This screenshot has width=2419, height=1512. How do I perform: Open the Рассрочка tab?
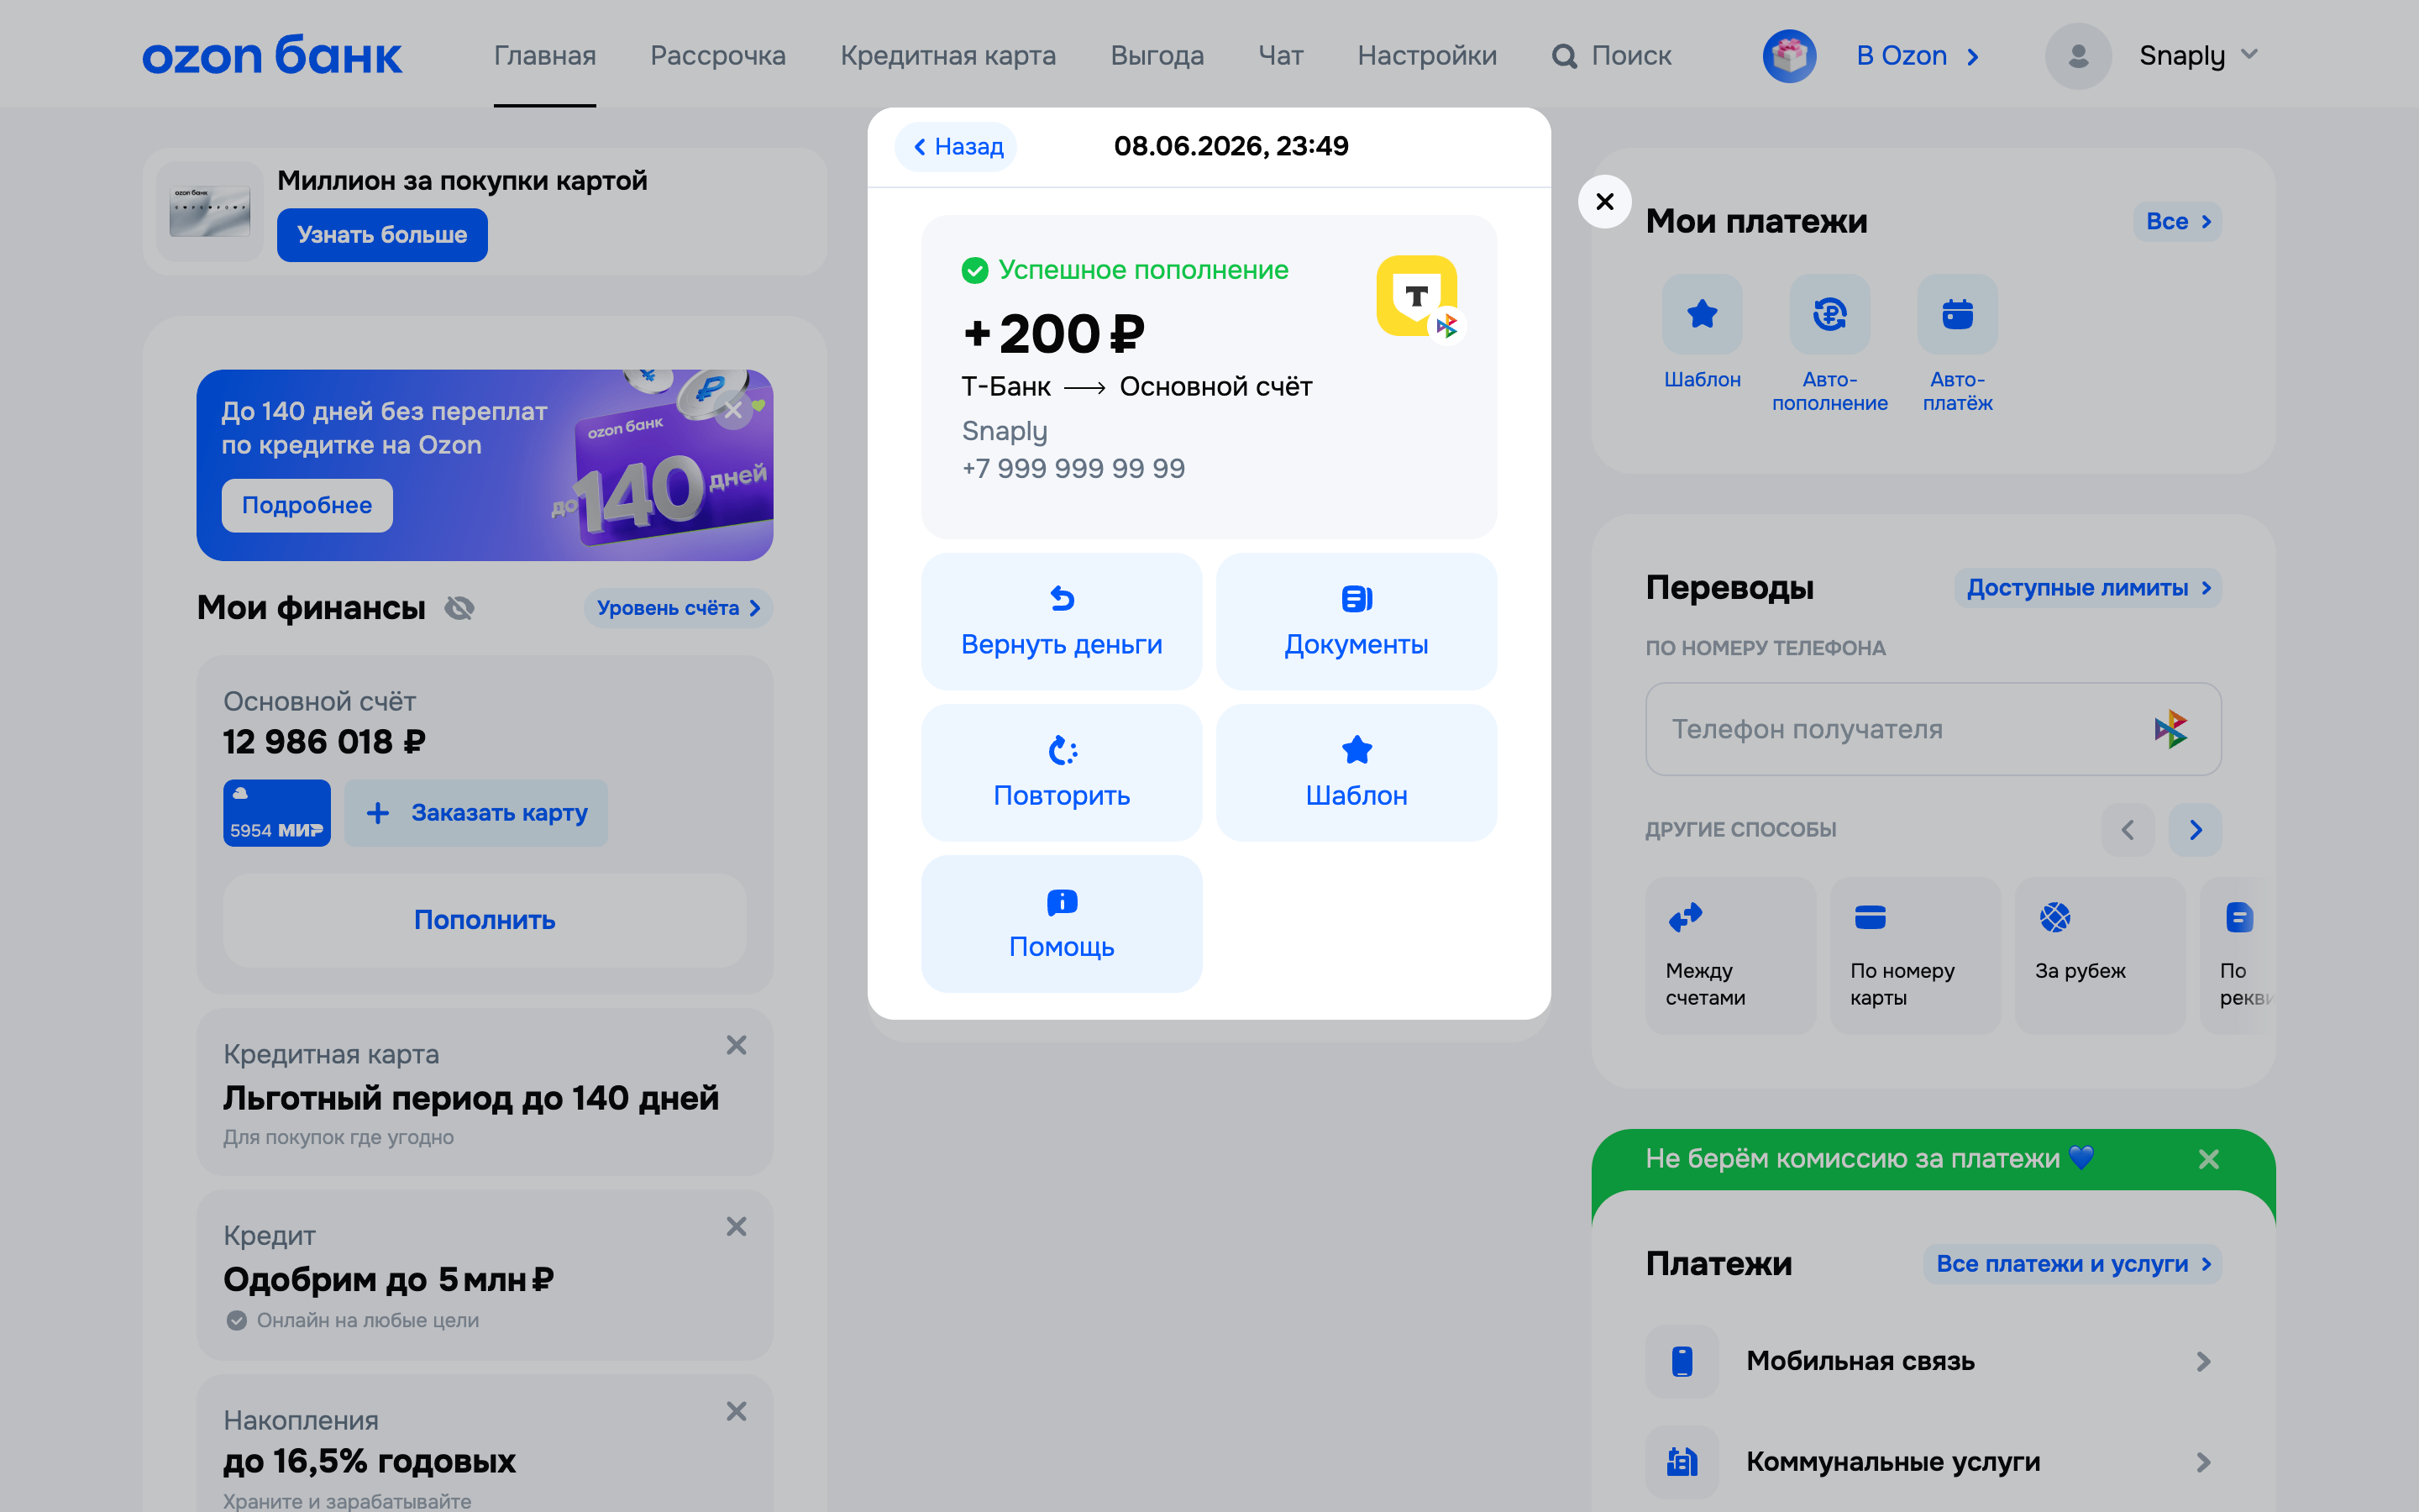[x=717, y=56]
